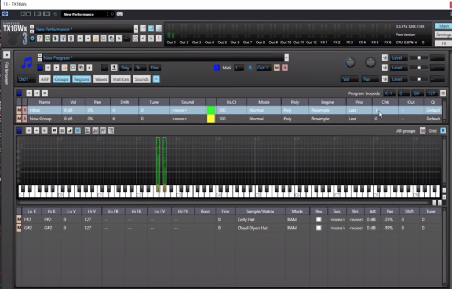The image size is (452, 289).
Task: Click the plus add-region icon in the regions toolbar
Action: [28, 130]
